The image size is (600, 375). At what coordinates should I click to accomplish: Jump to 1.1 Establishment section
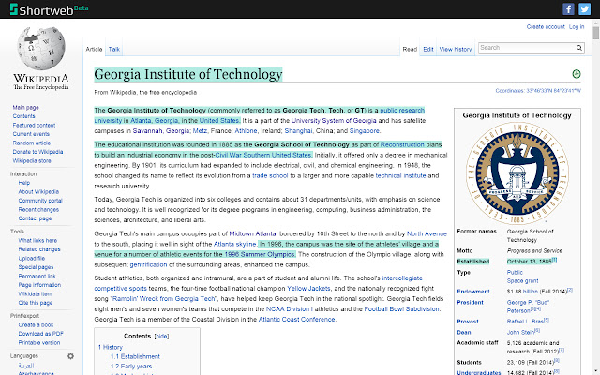click(x=135, y=356)
